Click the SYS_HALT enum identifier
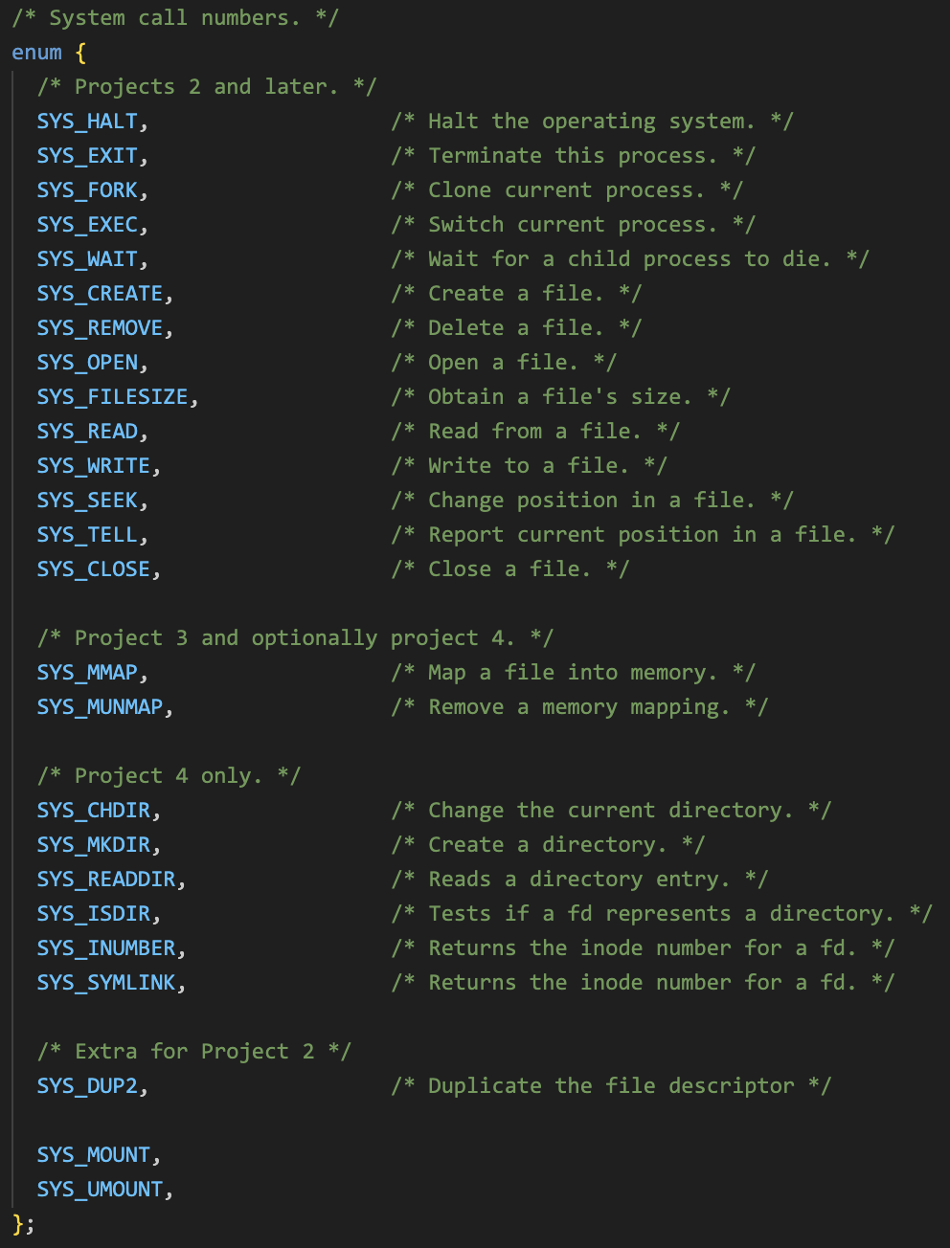The height and width of the screenshot is (1248, 950). [x=87, y=122]
